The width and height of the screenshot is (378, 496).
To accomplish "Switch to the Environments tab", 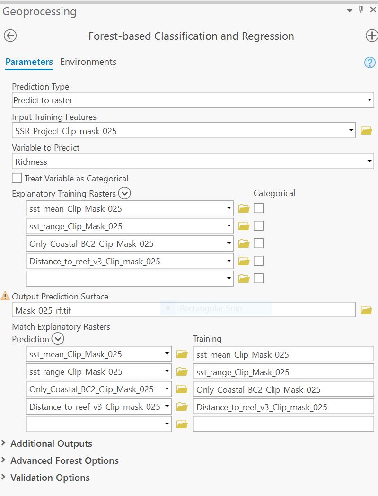I will (x=88, y=62).
